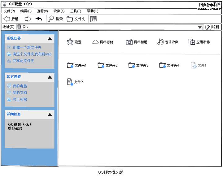Click the up-level curved arrow icon
The height and width of the screenshot is (182, 223).
coord(39,19)
